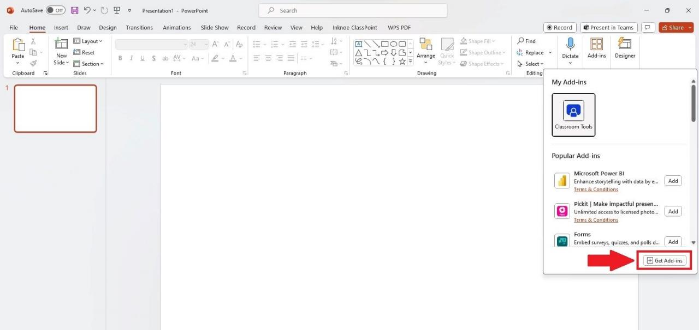Toggle Italic text formatting
This screenshot has width=699, height=330.
point(131,58)
